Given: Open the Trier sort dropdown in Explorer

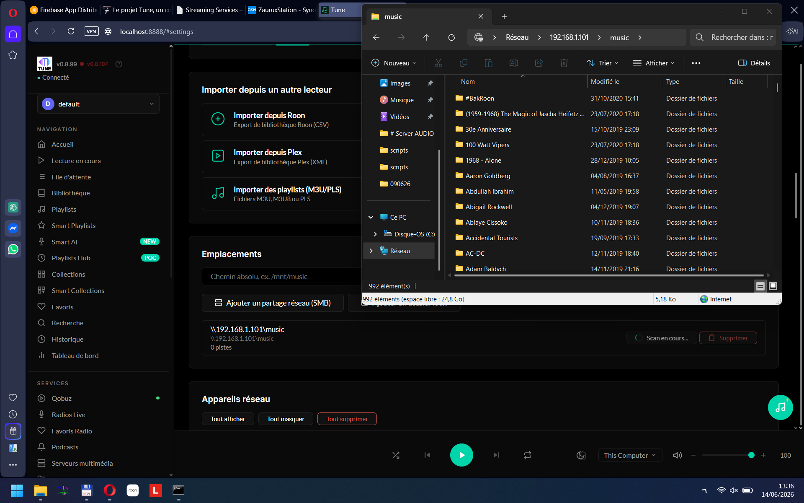Looking at the screenshot, I should [x=603, y=63].
